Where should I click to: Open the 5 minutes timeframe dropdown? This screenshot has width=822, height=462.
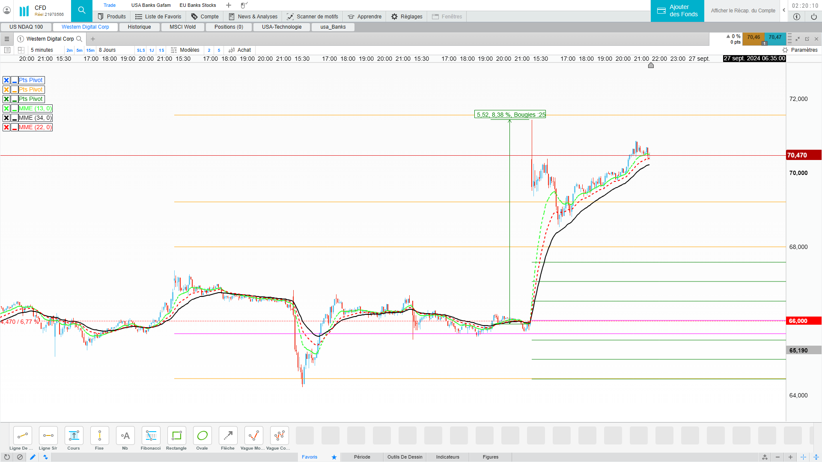click(42, 50)
